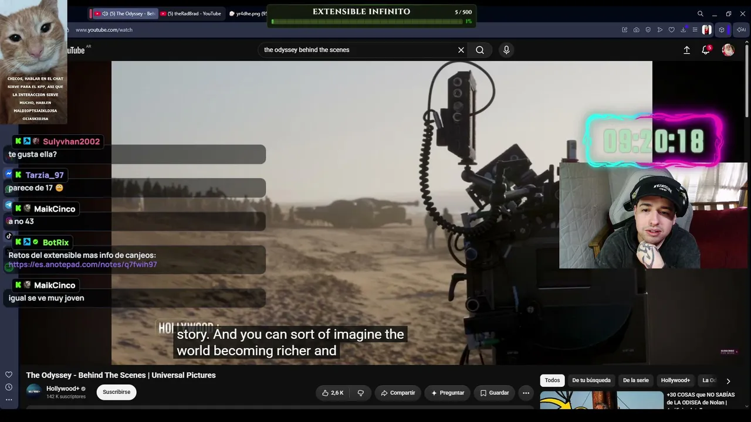Image resolution: width=751 pixels, height=422 pixels.
Task: Click inside the YouTube search field
Action: pyautogui.click(x=358, y=50)
